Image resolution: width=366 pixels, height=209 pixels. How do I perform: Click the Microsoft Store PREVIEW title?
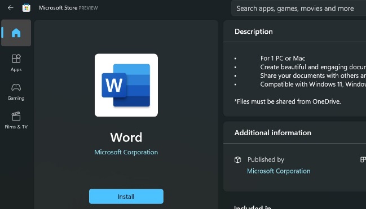68,8
